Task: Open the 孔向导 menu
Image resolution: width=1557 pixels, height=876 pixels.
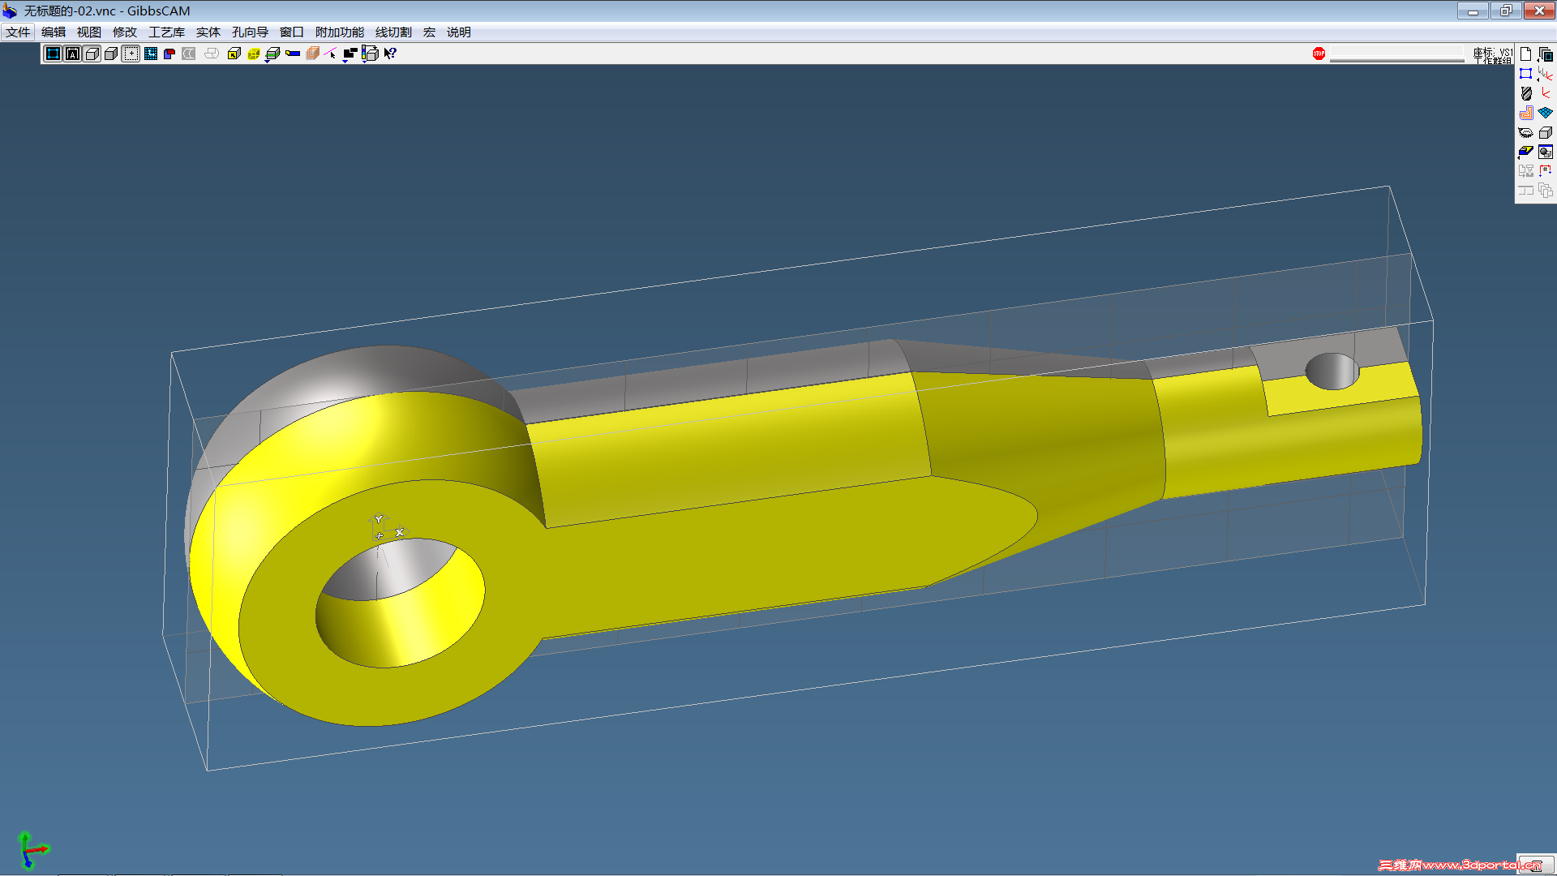Action: click(x=250, y=32)
